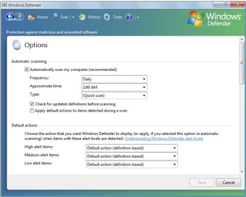This screenshot has height=197, width=246.
Task: Open the History clock icon
Action: (x=82, y=17)
